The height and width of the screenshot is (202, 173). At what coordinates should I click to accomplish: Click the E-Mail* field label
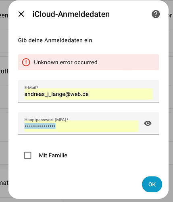click(x=31, y=88)
